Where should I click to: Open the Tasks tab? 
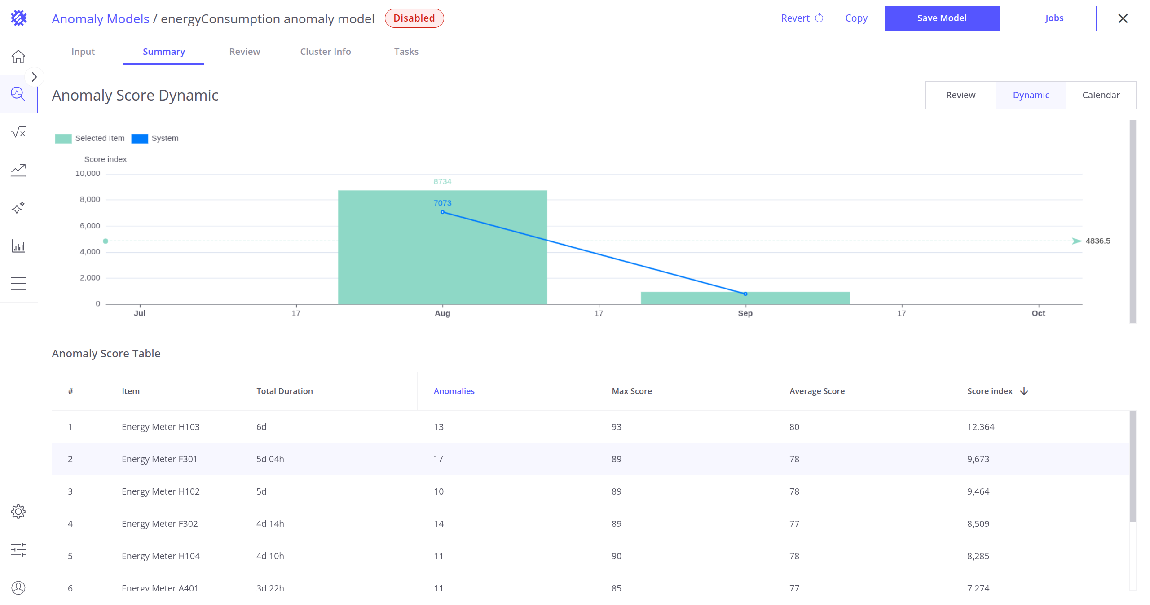(x=406, y=52)
